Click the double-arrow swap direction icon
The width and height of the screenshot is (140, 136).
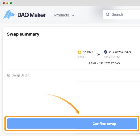(99, 54)
